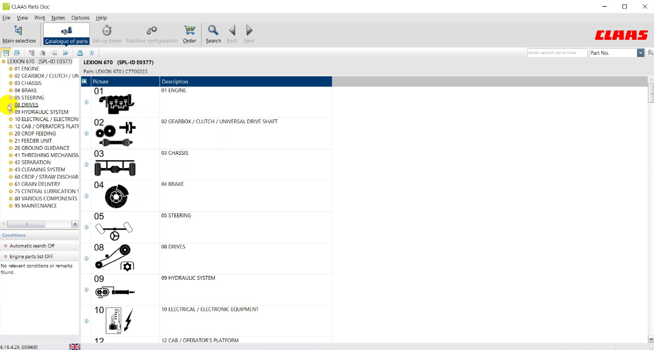
Task: Open the 08 DRIVES belt picture thumbnail
Action: tap(114, 258)
